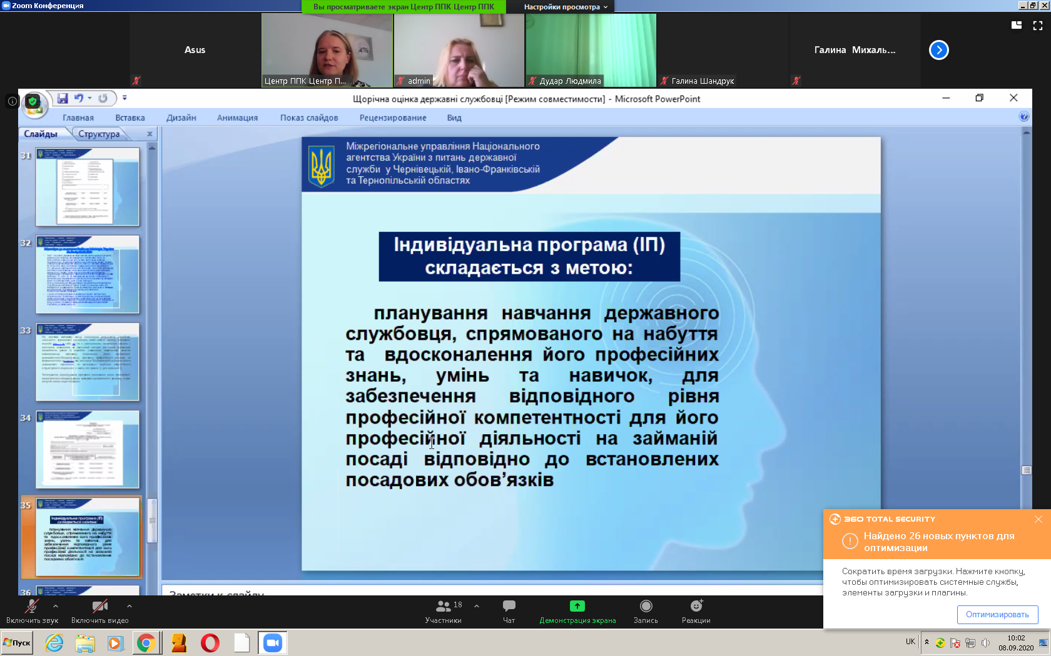
Task: Customize quick access toolbar dropdown
Action: (124, 98)
